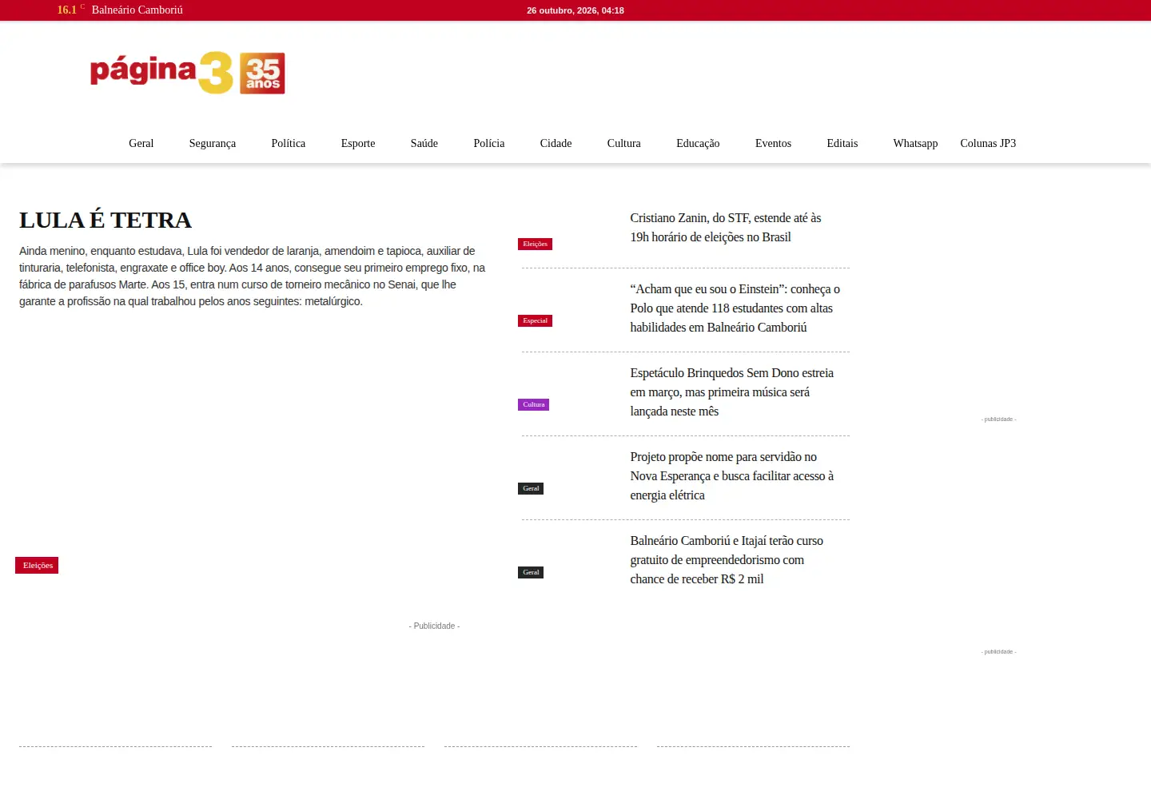This screenshot has height=799, width=1151.
Task: Click the Geral tag beside servidão article
Action: tap(531, 489)
